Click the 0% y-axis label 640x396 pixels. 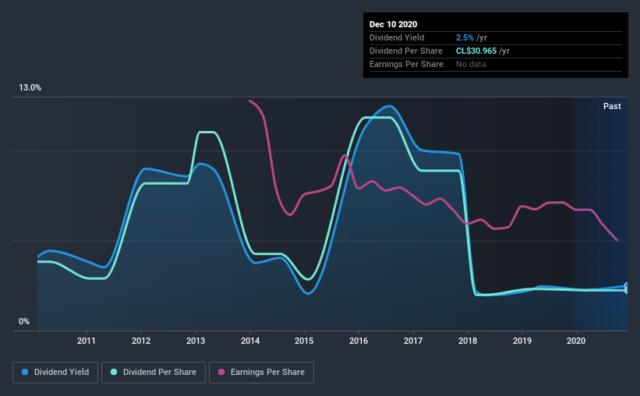[24, 321]
